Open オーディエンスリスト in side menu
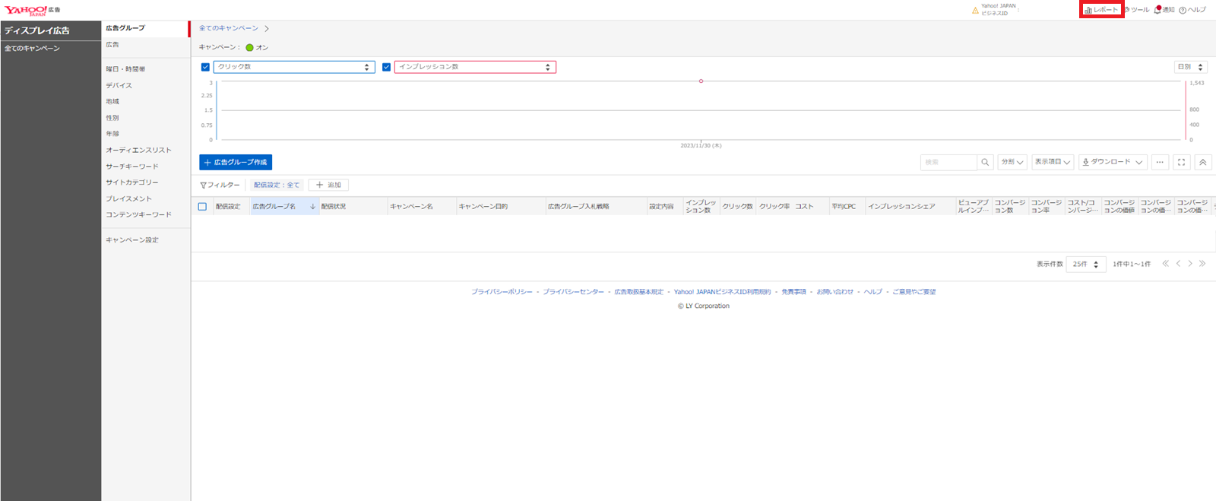This screenshot has height=501, width=1216. coord(138,151)
